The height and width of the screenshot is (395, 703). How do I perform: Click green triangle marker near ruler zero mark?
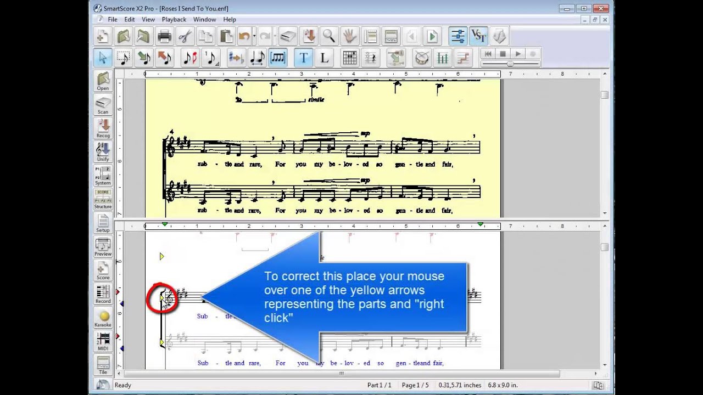coord(165,224)
